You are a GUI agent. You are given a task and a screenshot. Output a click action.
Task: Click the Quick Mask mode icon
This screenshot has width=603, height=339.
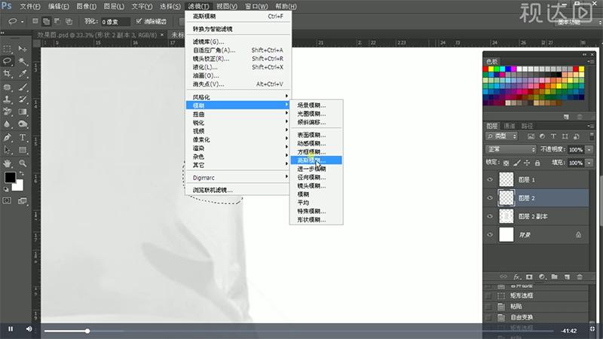[7, 200]
